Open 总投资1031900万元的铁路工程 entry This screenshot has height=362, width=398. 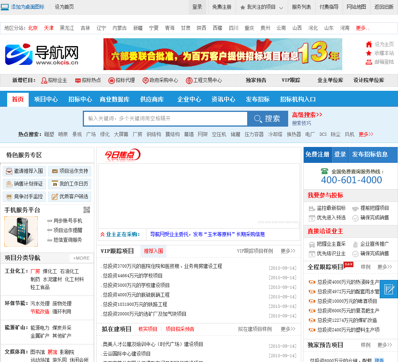[135, 304]
